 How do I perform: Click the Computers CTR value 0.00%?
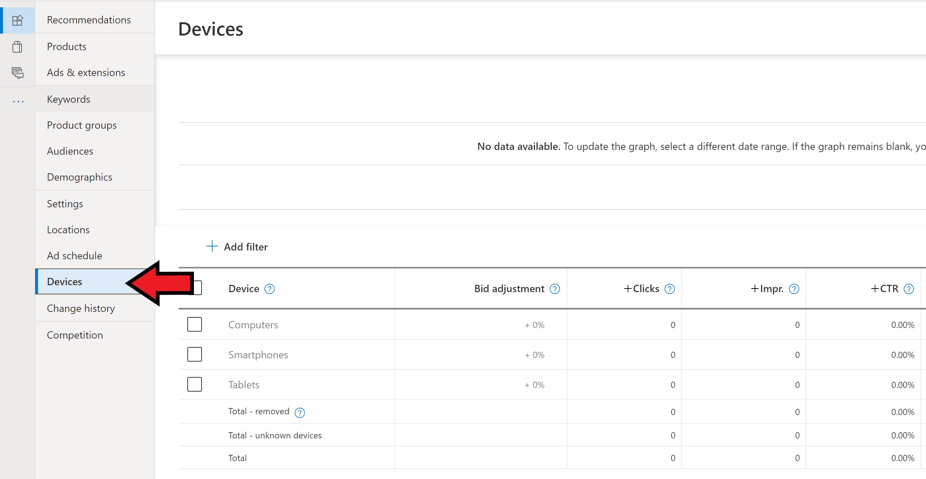pos(903,325)
